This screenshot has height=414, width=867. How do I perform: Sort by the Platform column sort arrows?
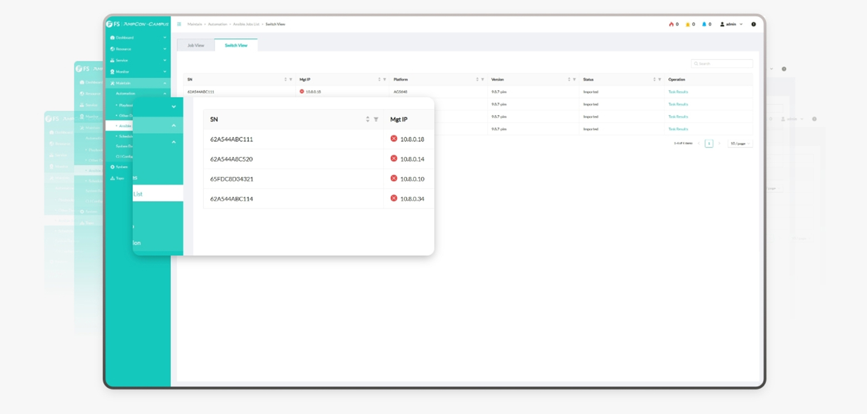[477, 79]
